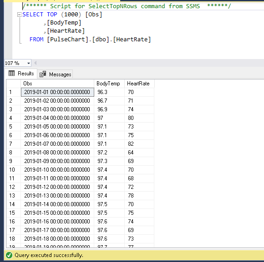Click BodyTemp value 96.9
The height and width of the screenshot is (262, 264).
109,109
